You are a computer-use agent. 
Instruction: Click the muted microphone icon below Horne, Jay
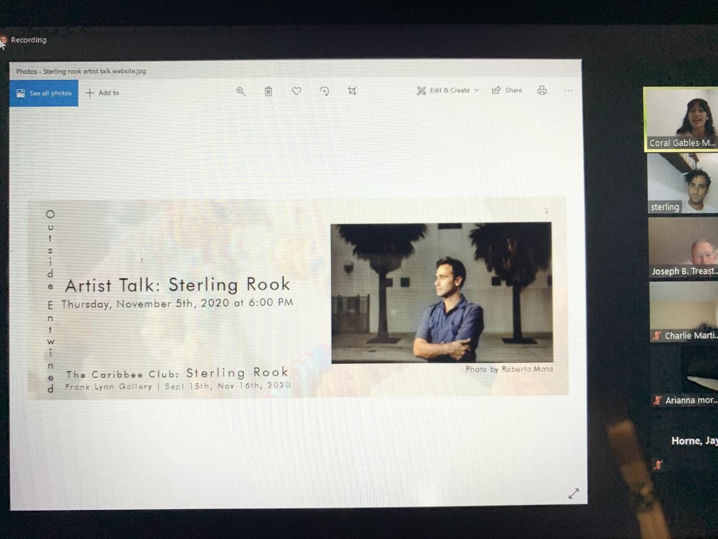(658, 465)
